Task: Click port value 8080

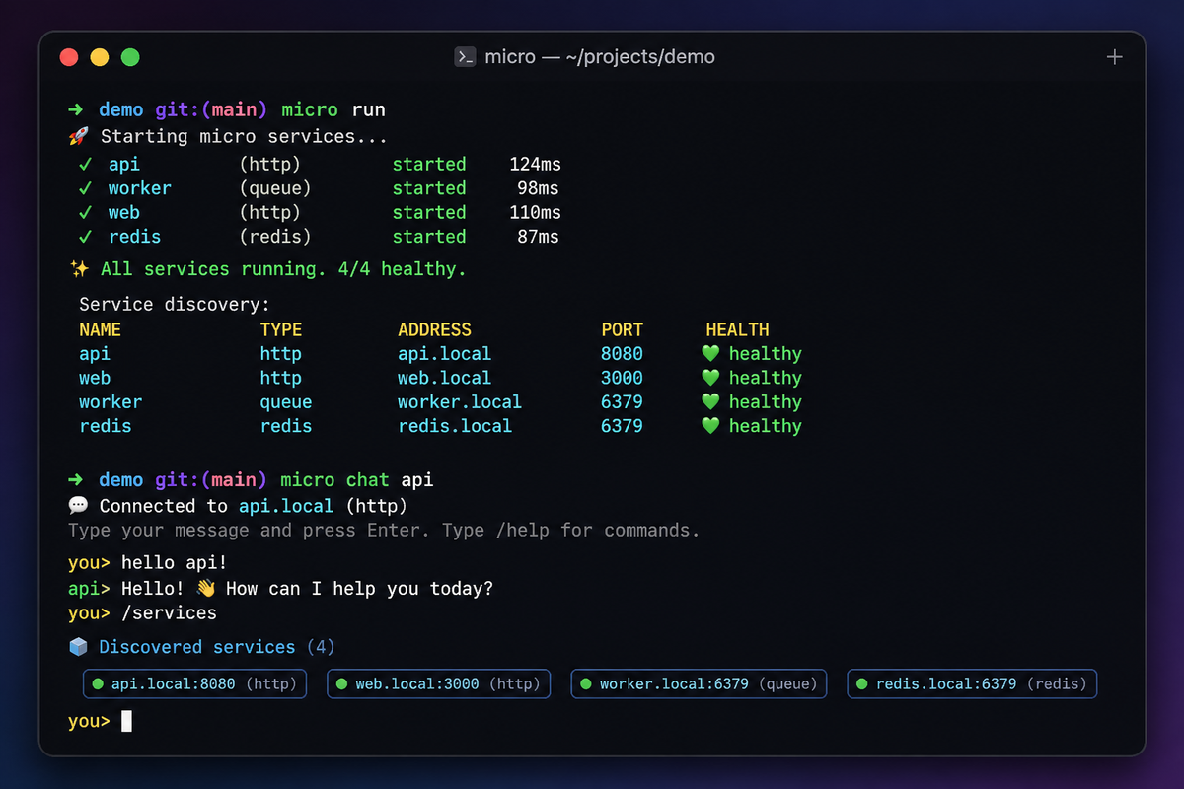Action: tap(623, 354)
